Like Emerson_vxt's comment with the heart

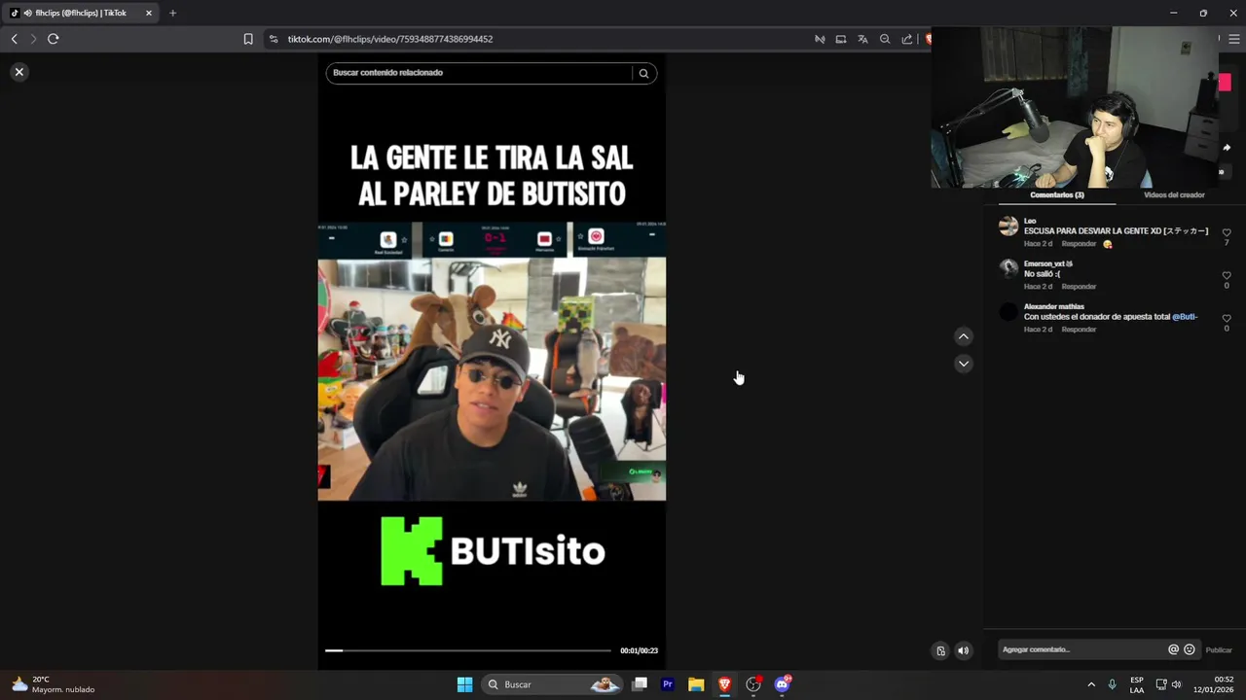coord(1227,276)
